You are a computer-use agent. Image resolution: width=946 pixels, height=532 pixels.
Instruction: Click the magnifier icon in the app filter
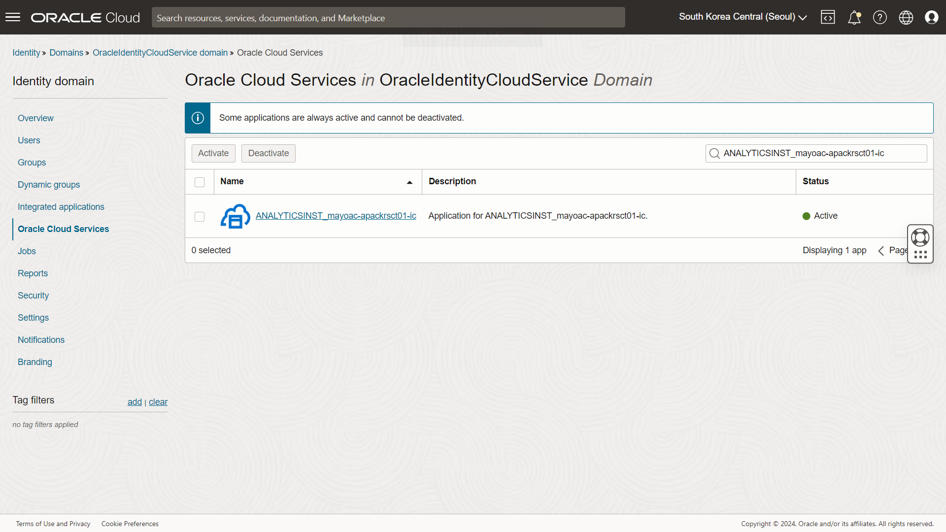715,153
